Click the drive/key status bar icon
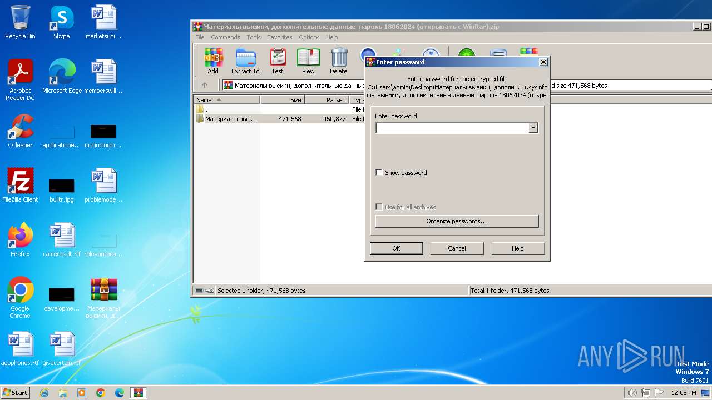 click(x=204, y=291)
